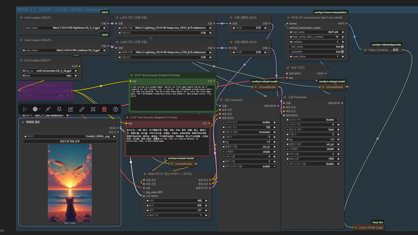Bypass the selected node via toolbar icon
This screenshot has width=418, height=235.
(48, 109)
